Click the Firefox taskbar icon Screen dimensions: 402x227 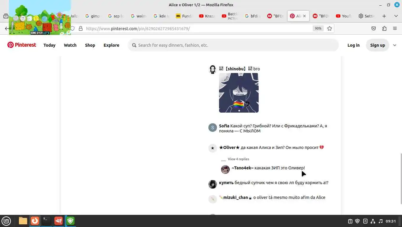click(35, 221)
